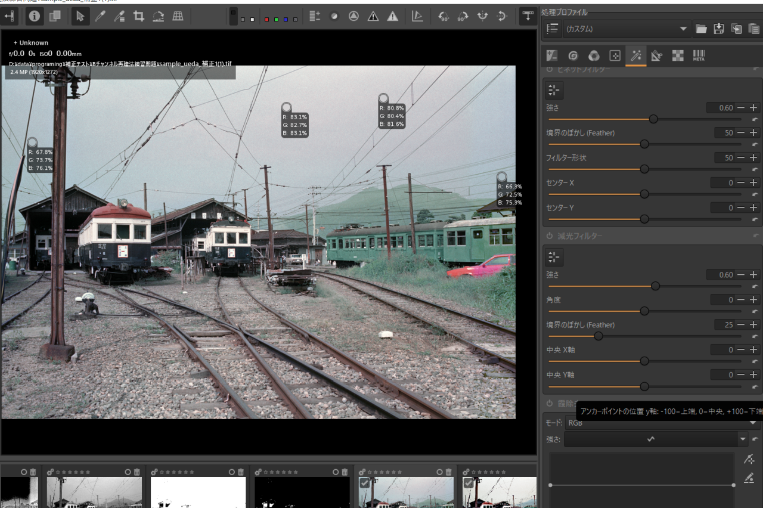Delete the all-black filmstrip thumbnail via trash
Viewport: 763px width, 508px height.
(345, 472)
